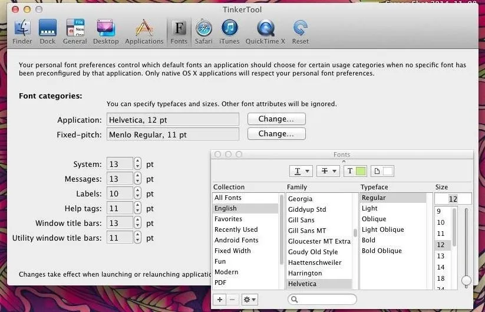Click the green text color swatch
Screen dimensions: 485x312
[361, 171]
